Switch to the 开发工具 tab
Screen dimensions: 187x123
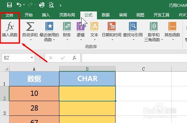161,15
